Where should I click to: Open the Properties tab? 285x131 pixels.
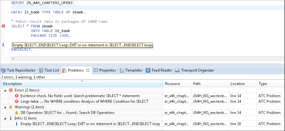click(x=105, y=70)
